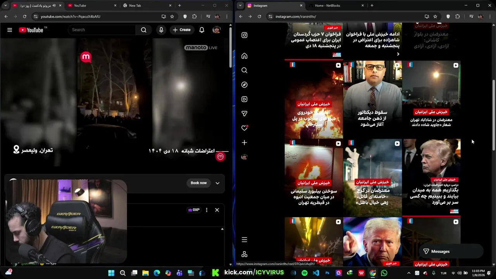This screenshot has width=496, height=279.
Task: Create a new Instagram post with plus icon
Action: (x=245, y=143)
